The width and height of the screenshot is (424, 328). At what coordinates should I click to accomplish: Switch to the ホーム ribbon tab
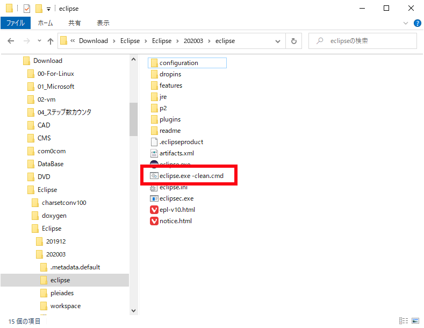tap(45, 23)
